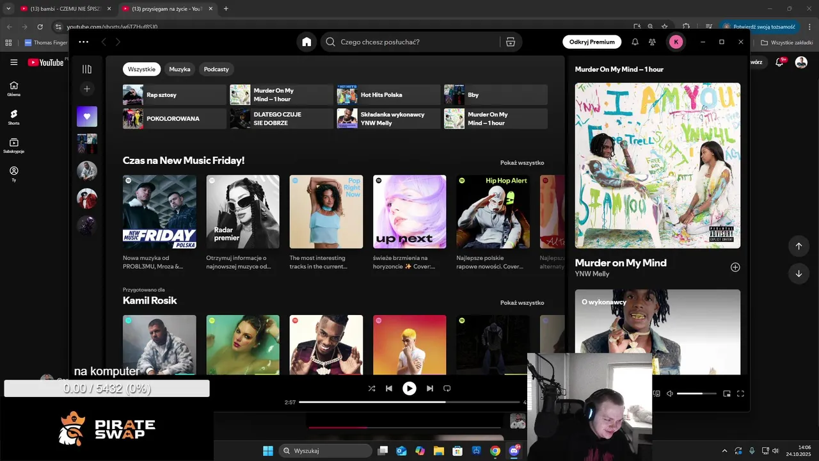Select Muzyka filter chip
The image size is (819, 461).
click(x=180, y=69)
